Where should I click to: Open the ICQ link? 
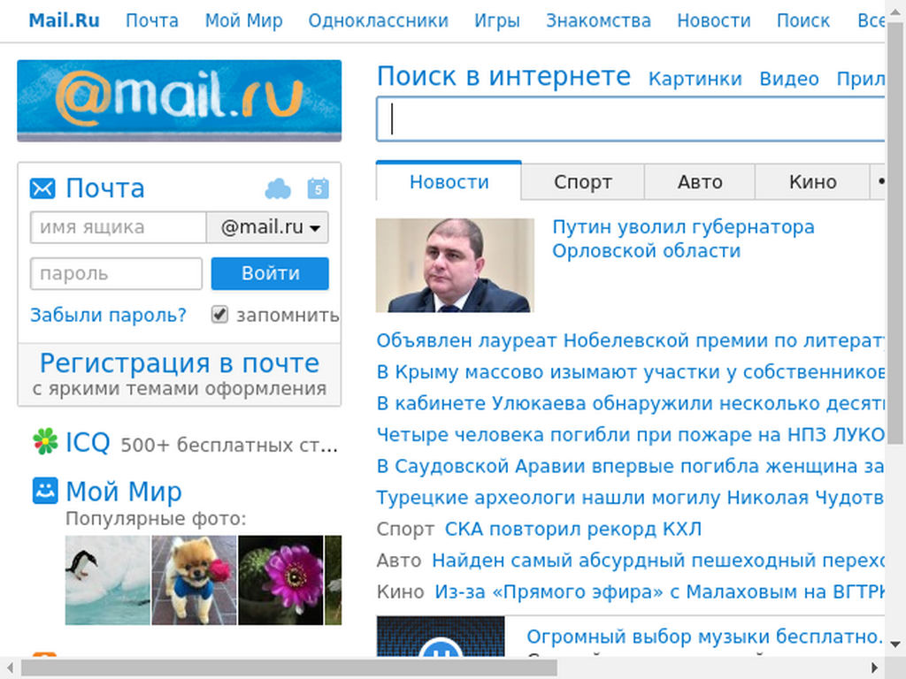tap(88, 443)
